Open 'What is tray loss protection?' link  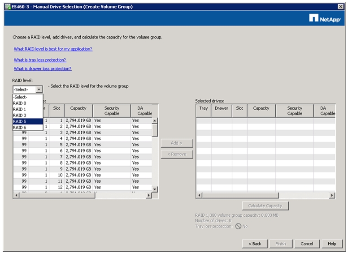click(40, 60)
